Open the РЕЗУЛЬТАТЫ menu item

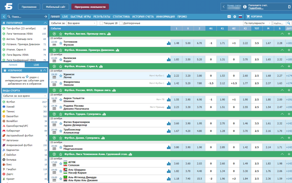(x=102, y=17)
